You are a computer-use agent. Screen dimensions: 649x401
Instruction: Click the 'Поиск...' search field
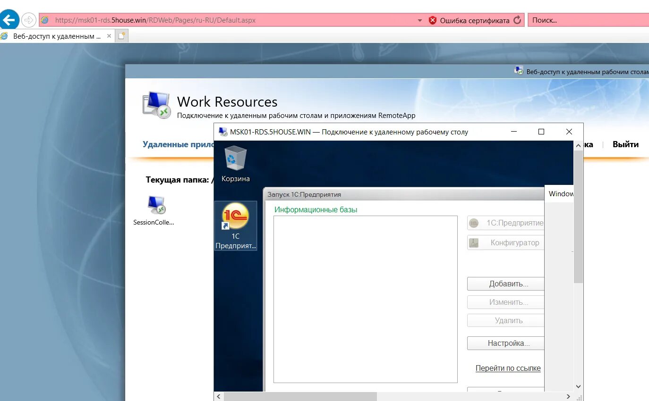tap(588, 20)
